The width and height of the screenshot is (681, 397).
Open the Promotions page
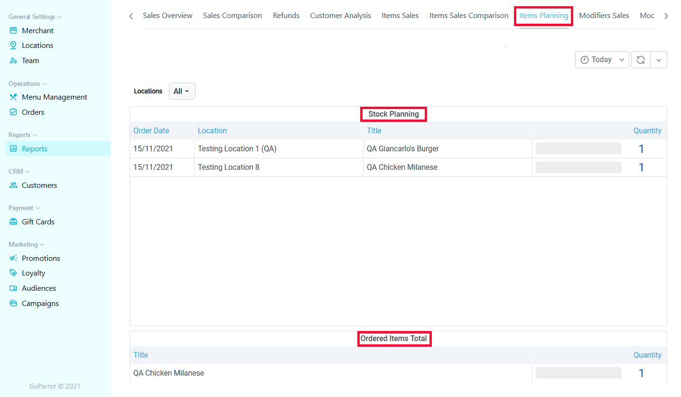tap(41, 258)
